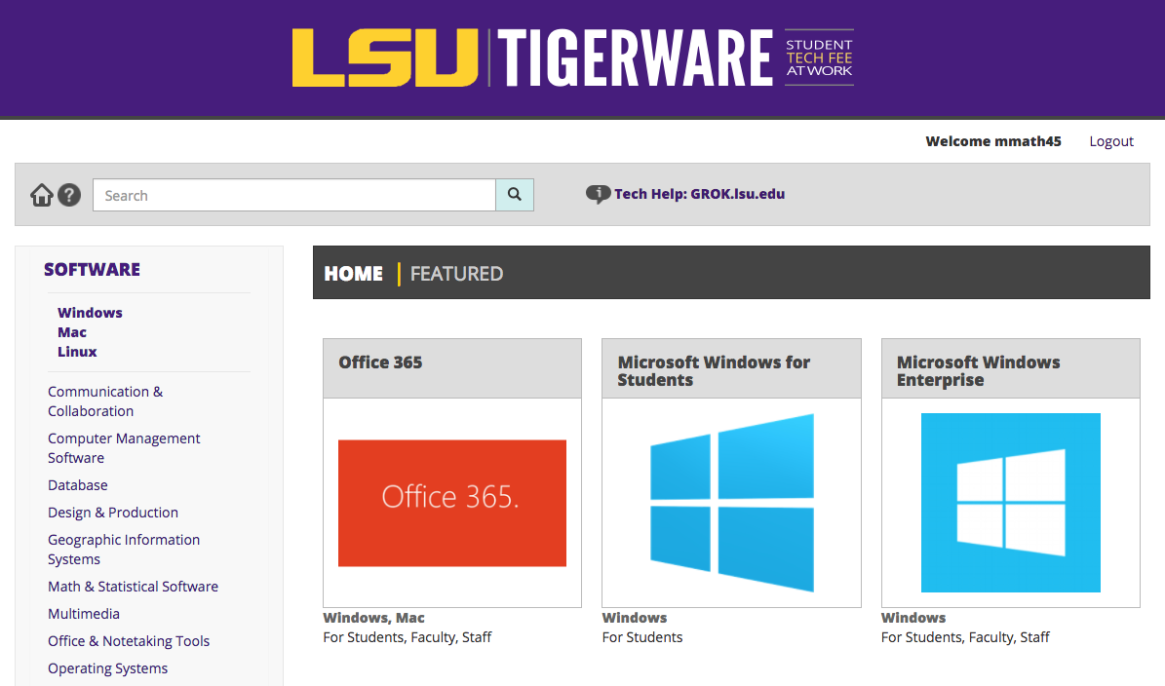
Task: Select the HOME heading tab
Action: [x=354, y=274]
